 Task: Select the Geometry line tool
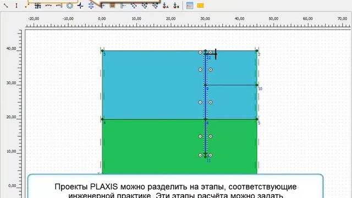6,5
